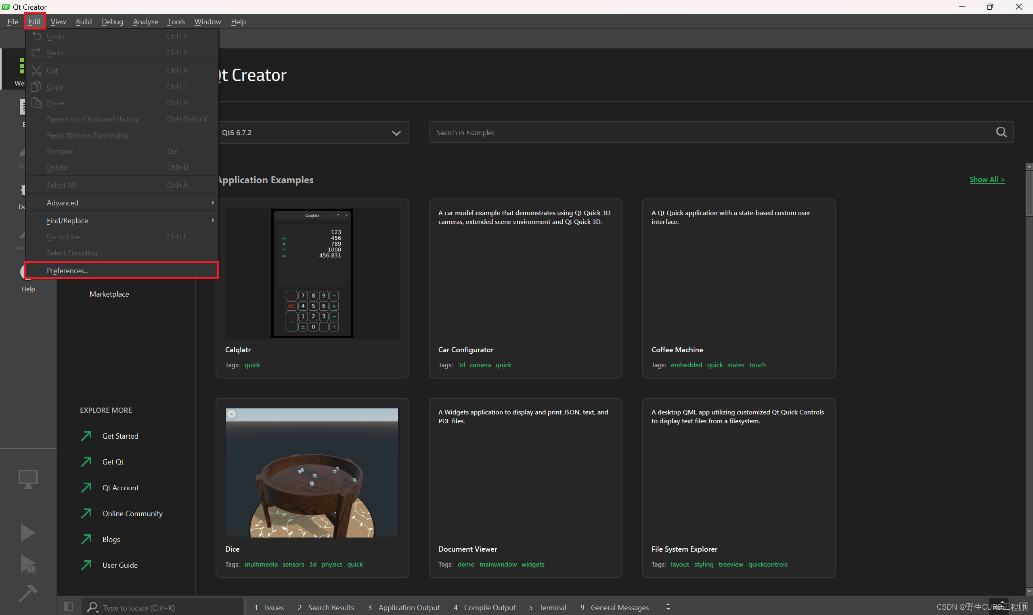This screenshot has height=615, width=1033.
Task: Click the search magnifier in Examples field
Action: 1001,132
